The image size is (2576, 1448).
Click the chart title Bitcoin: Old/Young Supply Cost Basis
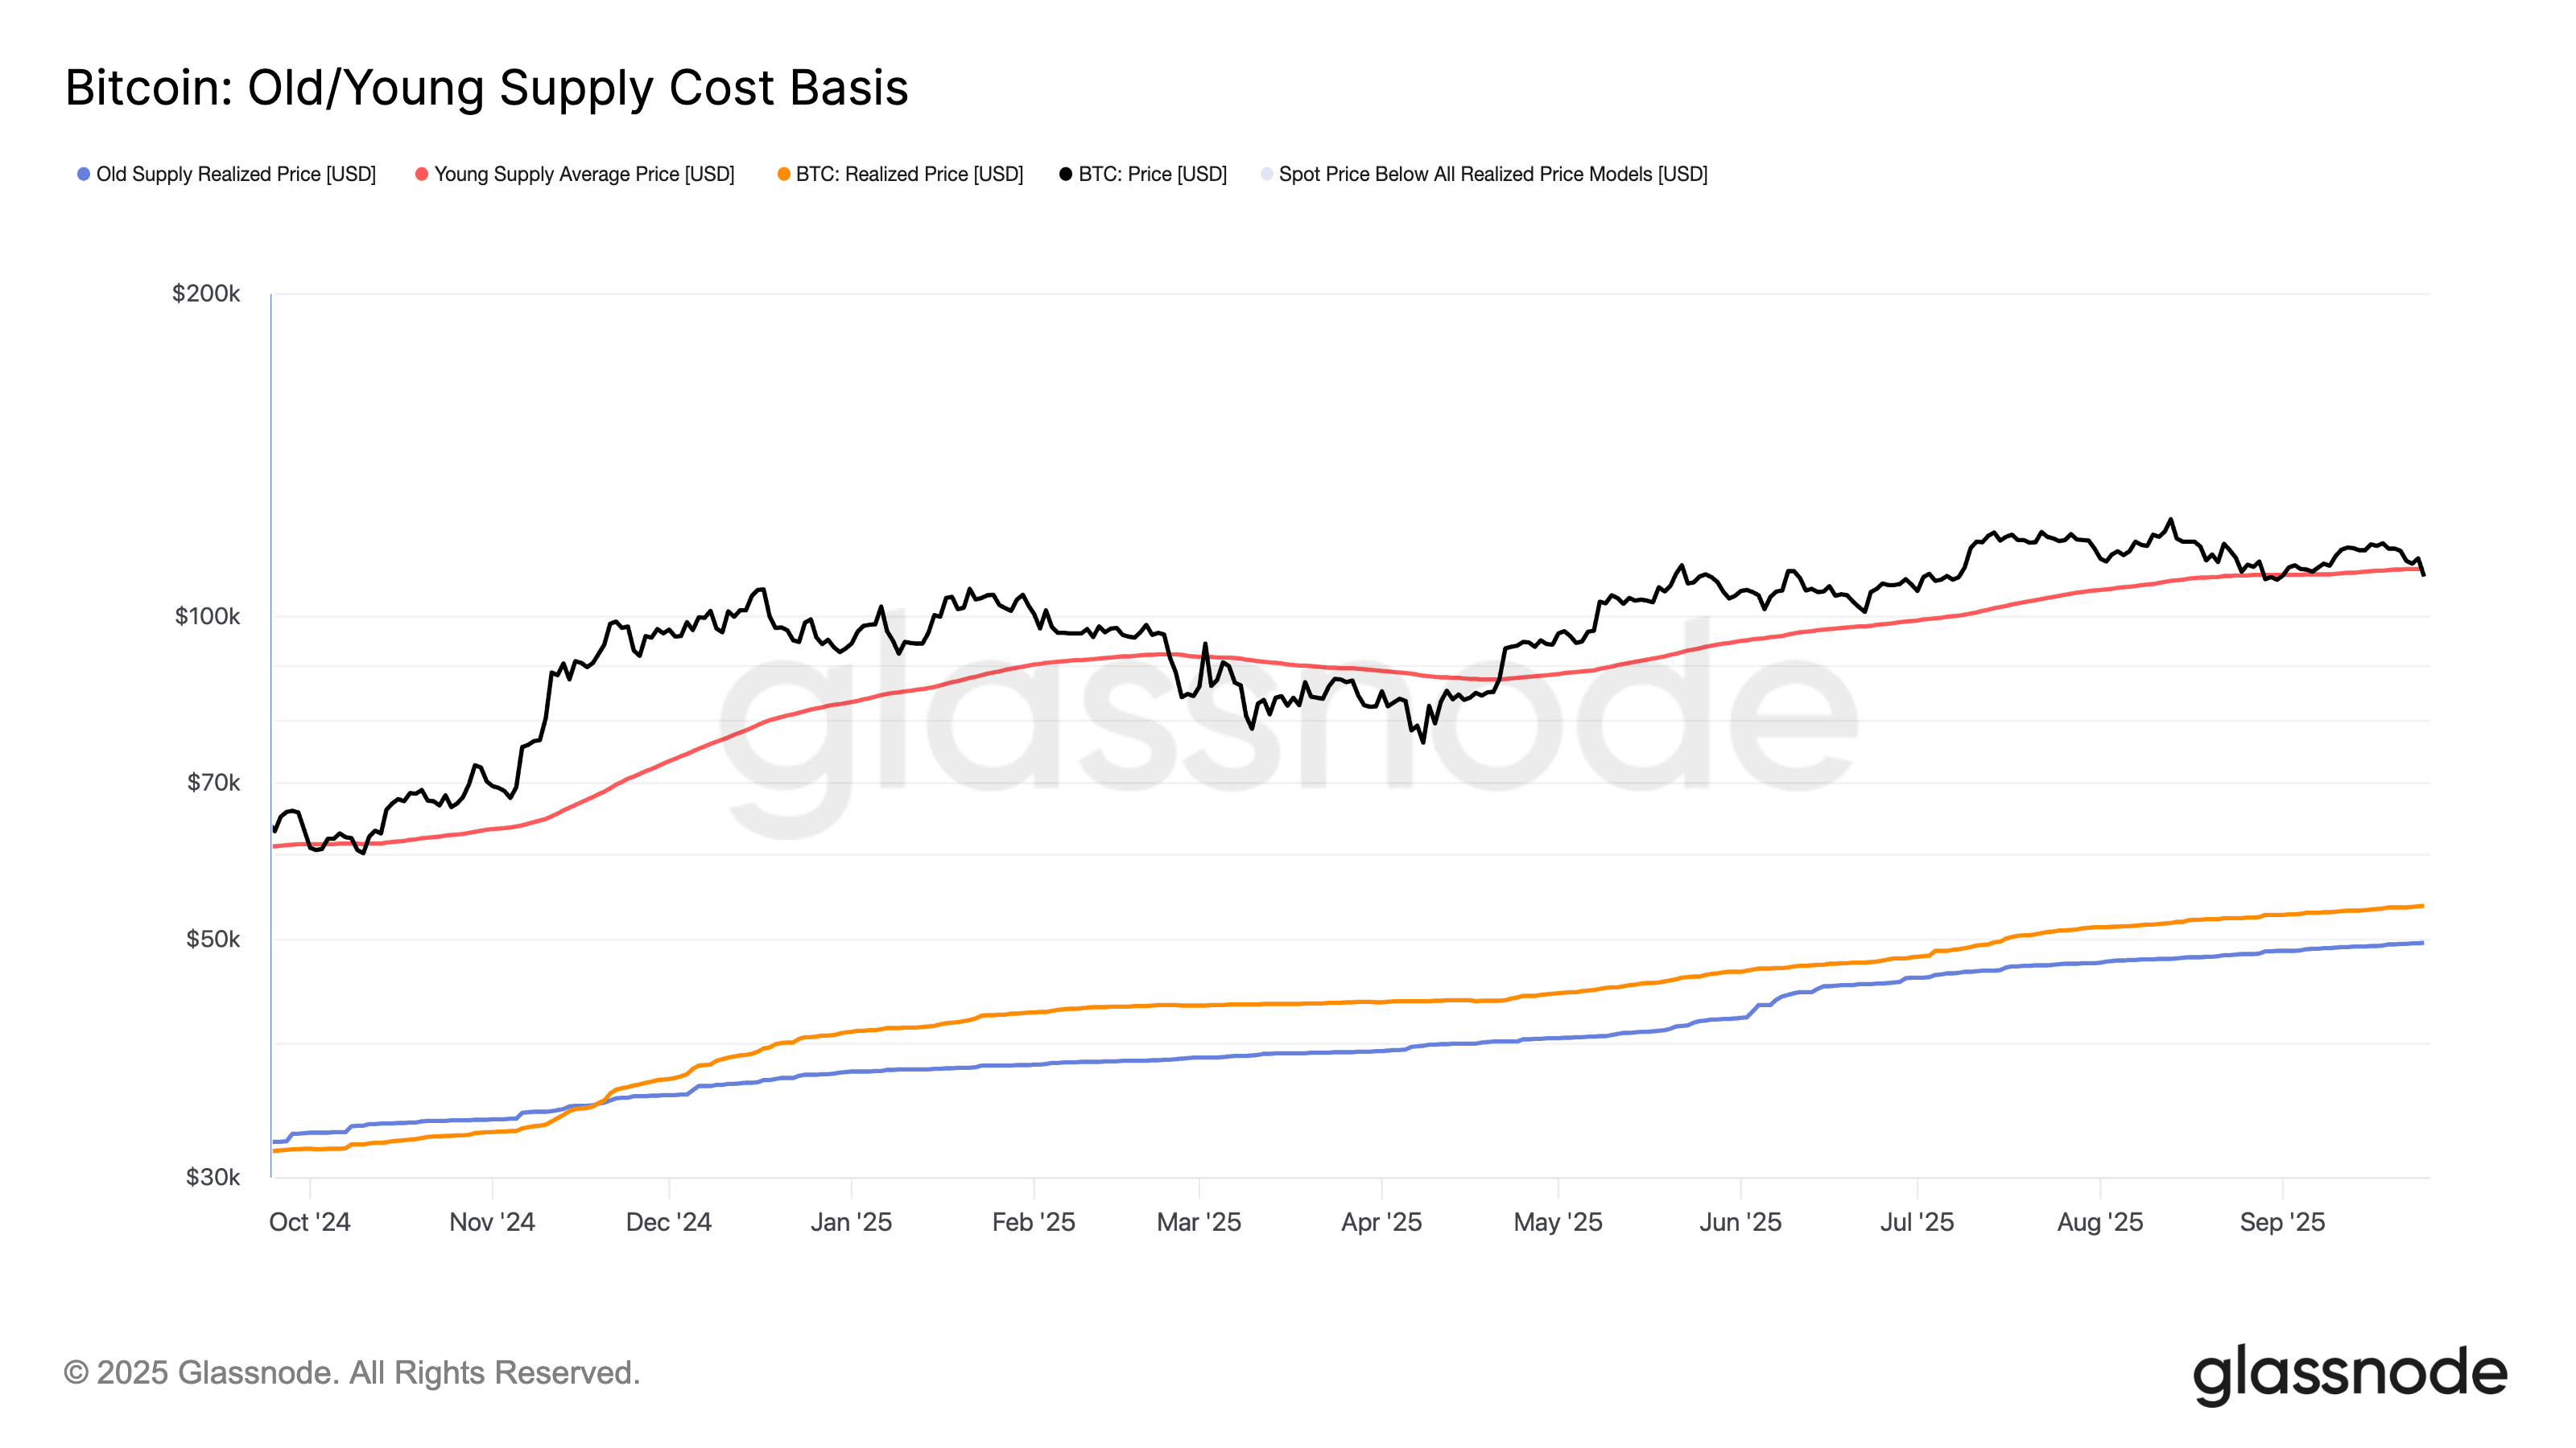tap(487, 88)
